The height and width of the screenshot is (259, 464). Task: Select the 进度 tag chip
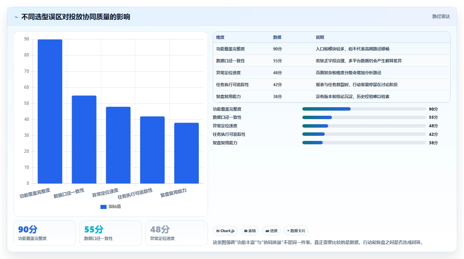pyautogui.click(x=271, y=231)
